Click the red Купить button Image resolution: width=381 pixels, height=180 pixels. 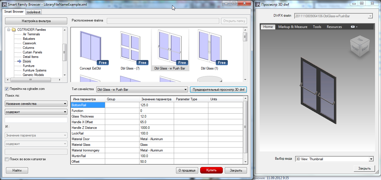211,170
